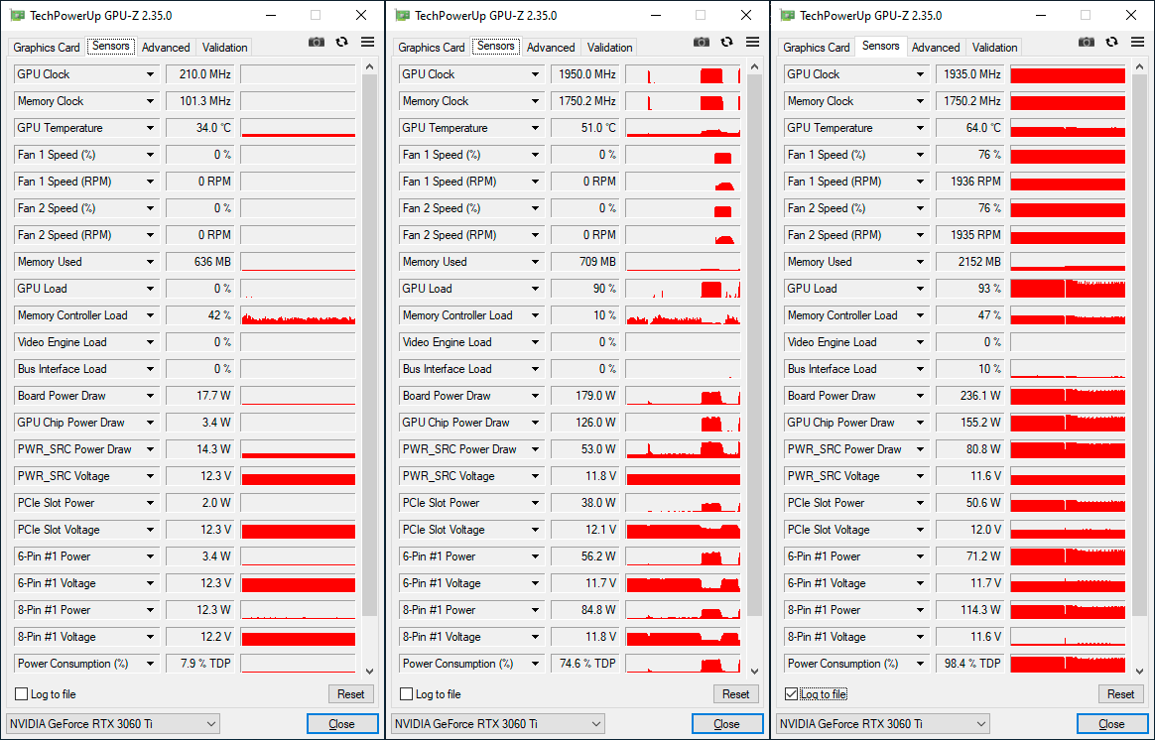Open the GPU Clock dropdown showing 210.0 MHz
Image resolution: width=1155 pixels, height=740 pixels.
click(x=151, y=74)
